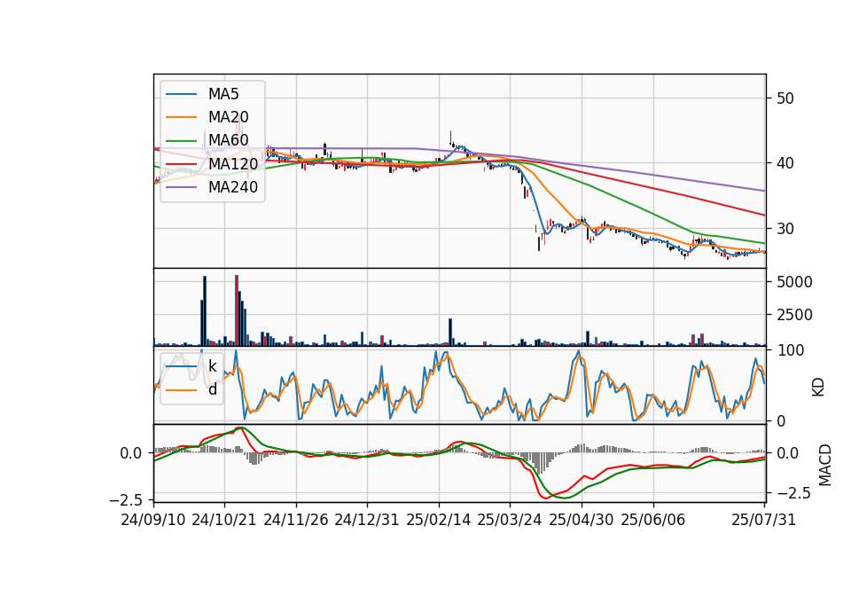851x612 pixels.
Task: Click the left MACD axis value 0.0
Action: pyautogui.click(x=131, y=453)
